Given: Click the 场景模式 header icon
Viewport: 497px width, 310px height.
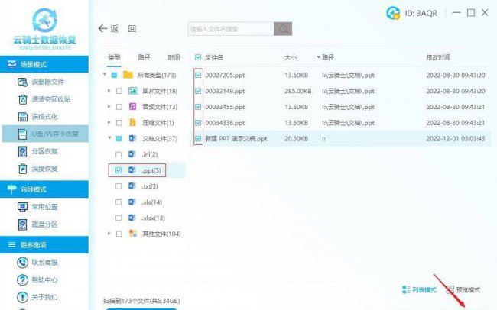Looking at the screenshot, I should coord(11,64).
